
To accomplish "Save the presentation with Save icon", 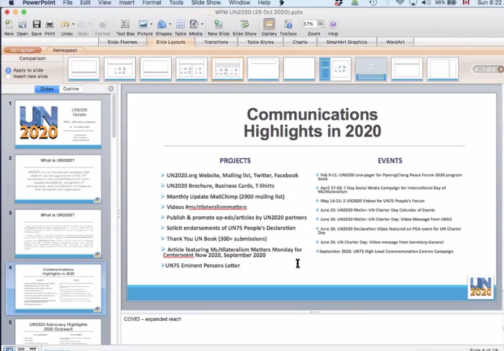I will [x=37, y=25].
